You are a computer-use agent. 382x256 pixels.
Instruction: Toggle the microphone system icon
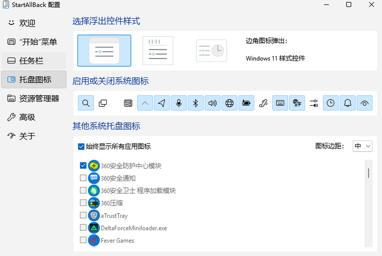(179, 103)
